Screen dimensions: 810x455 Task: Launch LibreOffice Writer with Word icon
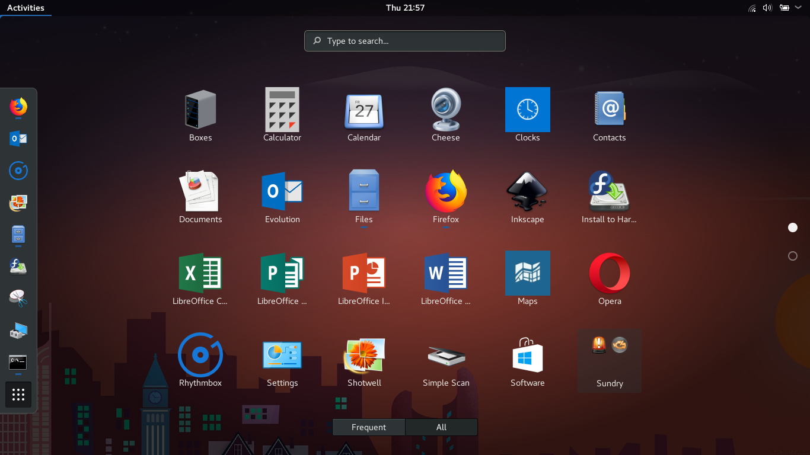pyautogui.click(x=446, y=274)
